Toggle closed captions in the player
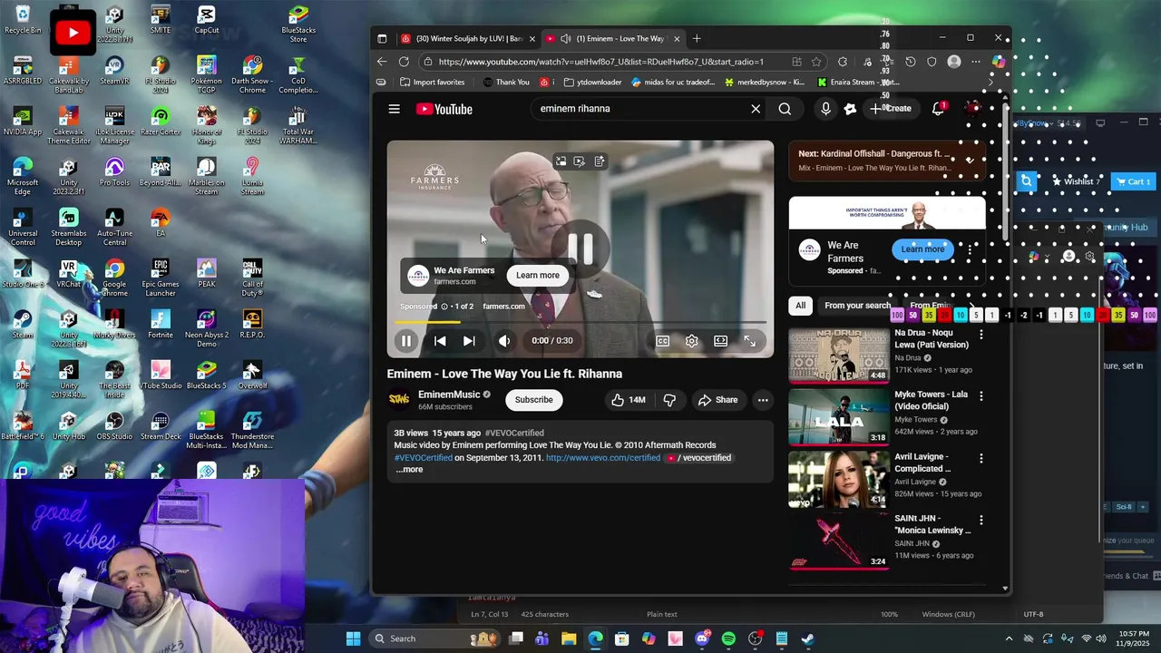 click(x=663, y=341)
